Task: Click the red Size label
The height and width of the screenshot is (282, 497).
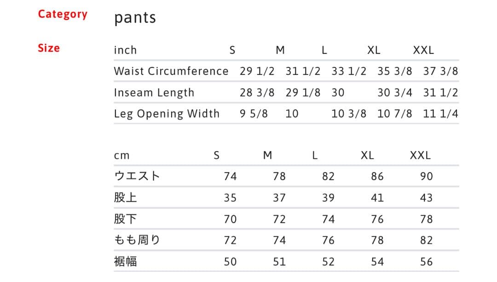Action: tap(49, 48)
